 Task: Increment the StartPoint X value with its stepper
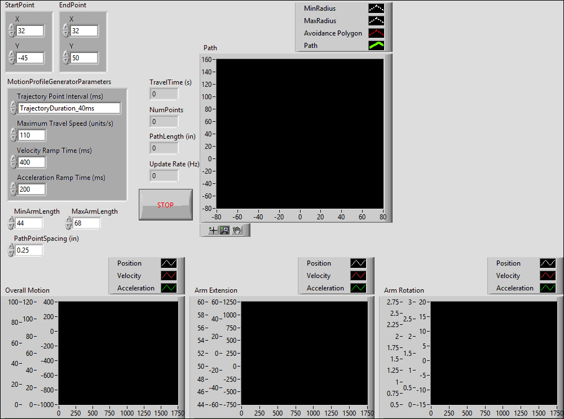(x=11, y=27)
